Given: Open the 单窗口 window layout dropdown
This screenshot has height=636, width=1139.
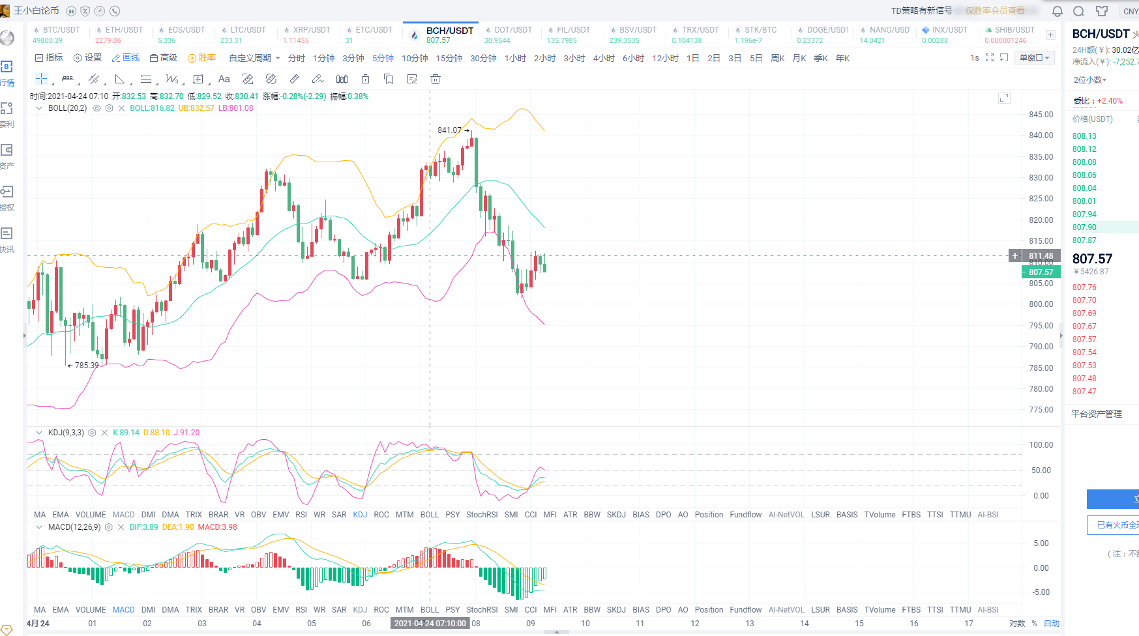Looking at the screenshot, I should coord(1035,58).
